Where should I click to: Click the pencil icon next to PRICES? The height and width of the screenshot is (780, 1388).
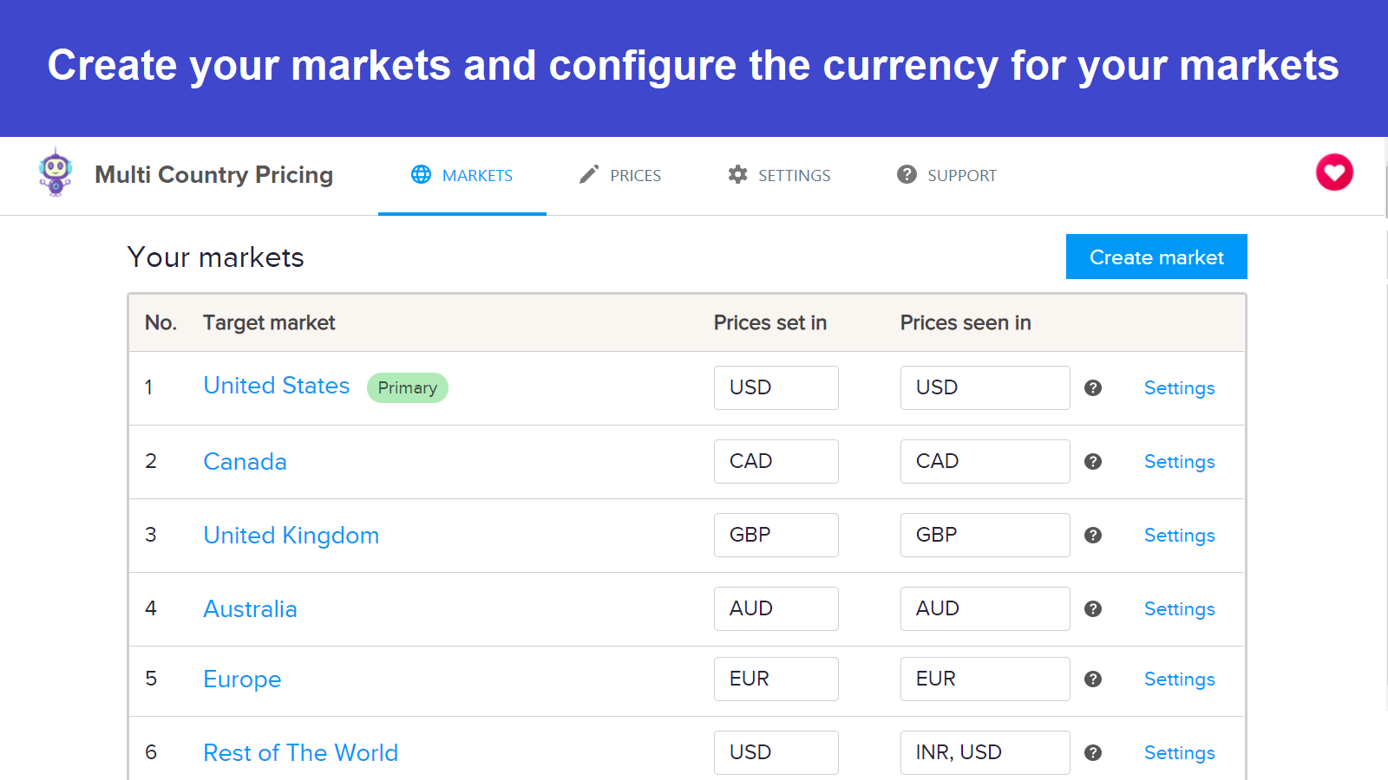coord(588,174)
